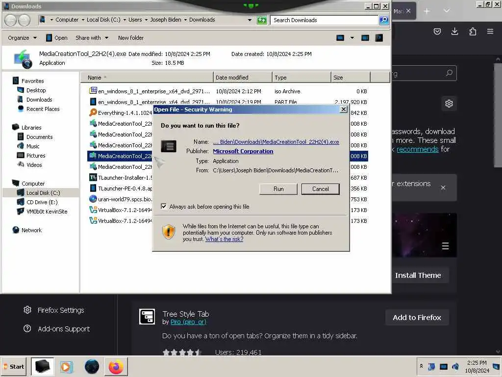Click the Start button on the taskbar
This screenshot has height=377, width=502.
pos(14,366)
